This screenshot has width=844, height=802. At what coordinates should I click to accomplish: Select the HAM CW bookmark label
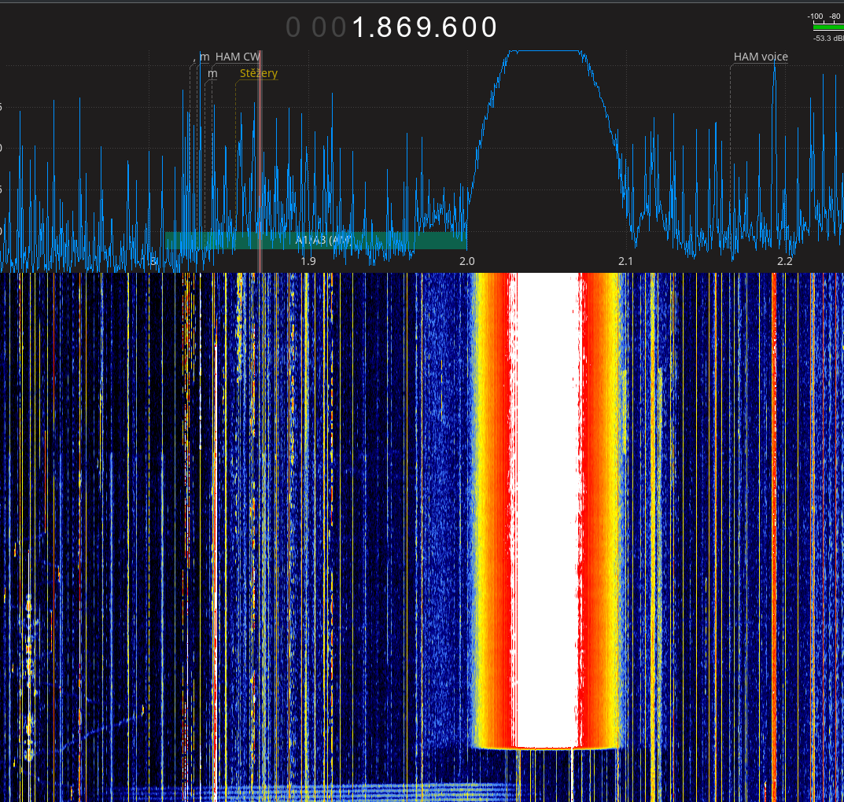click(x=238, y=57)
